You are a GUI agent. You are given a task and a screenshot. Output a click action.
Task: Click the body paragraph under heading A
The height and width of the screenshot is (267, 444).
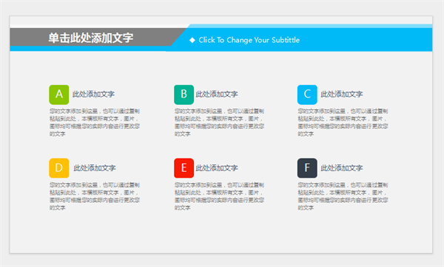[x=95, y=122]
